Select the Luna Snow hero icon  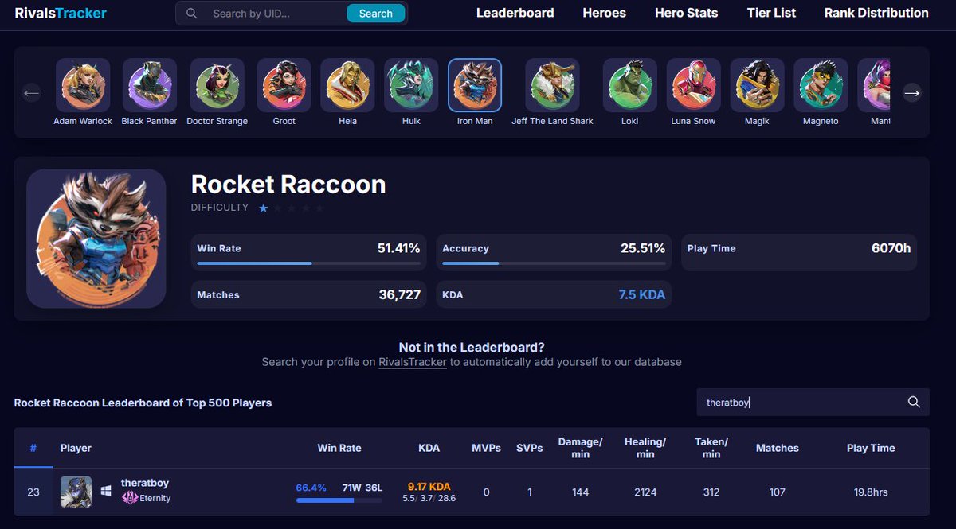click(x=694, y=85)
